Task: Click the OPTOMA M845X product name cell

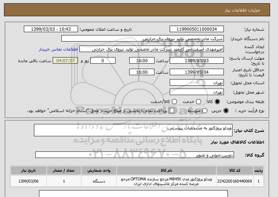Action: (x=166, y=181)
